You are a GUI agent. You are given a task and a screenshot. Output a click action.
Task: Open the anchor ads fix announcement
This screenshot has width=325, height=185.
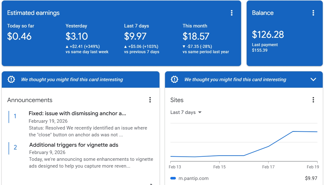(x=77, y=113)
